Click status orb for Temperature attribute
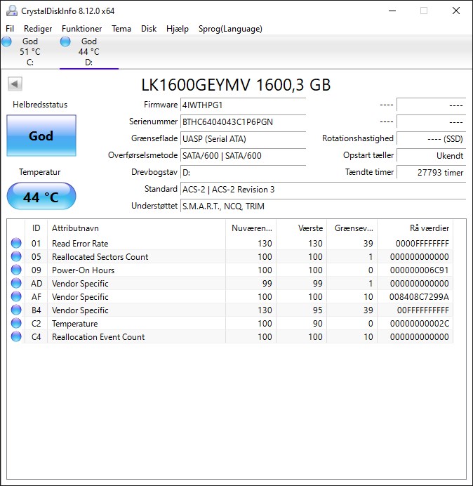Viewport: 473px width, 486px height. (x=16, y=323)
